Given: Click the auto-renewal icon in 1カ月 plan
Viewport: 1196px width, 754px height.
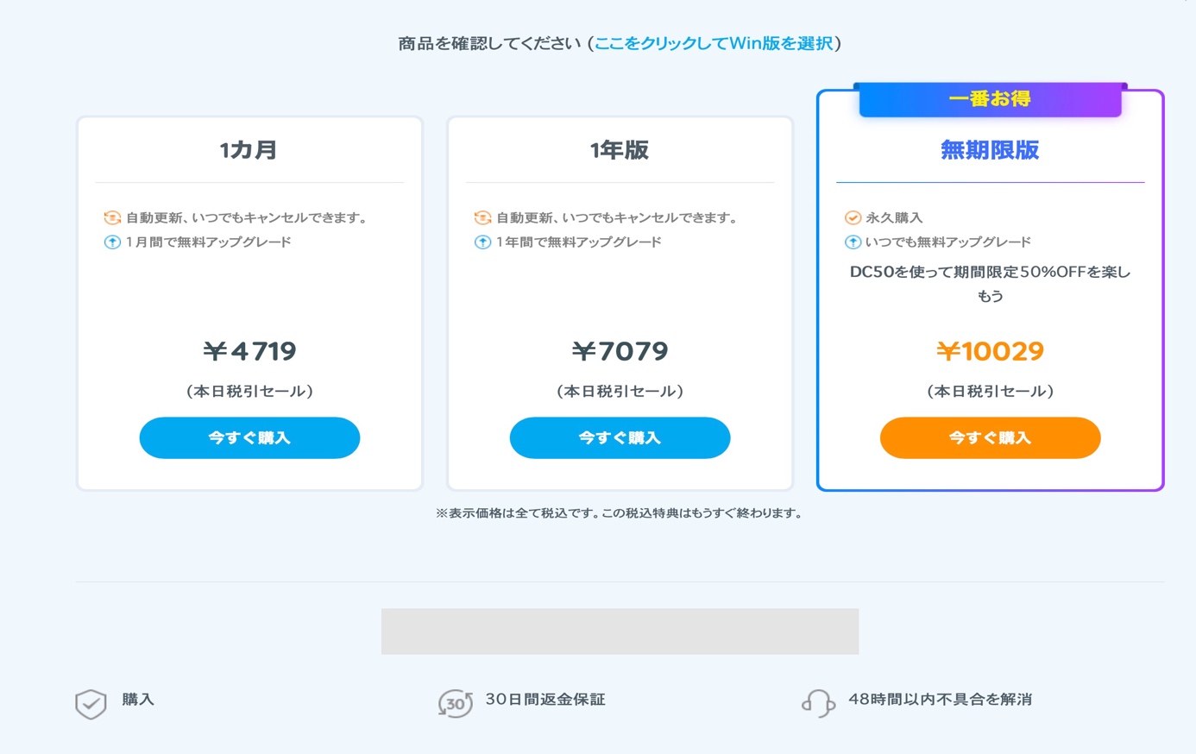Looking at the screenshot, I should (112, 217).
